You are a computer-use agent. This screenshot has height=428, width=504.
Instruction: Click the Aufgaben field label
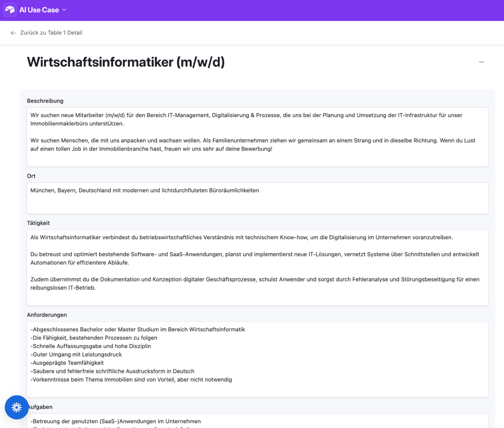coord(41,407)
